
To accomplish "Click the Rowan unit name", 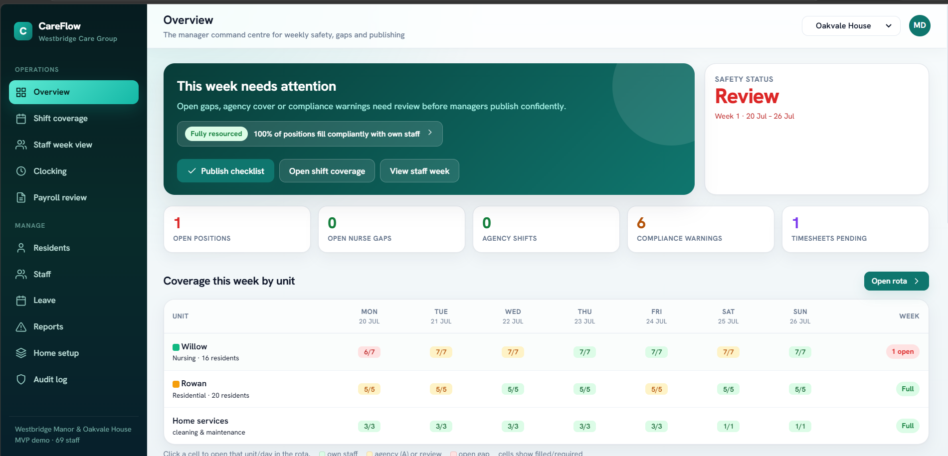I will pyautogui.click(x=193, y=384).
